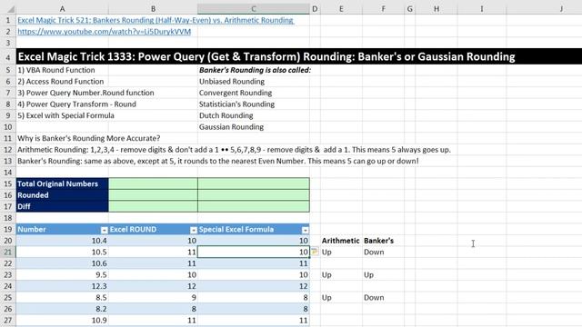Select column E header
The height and width of the screenshot is (327, 582).
click(341, 8)
